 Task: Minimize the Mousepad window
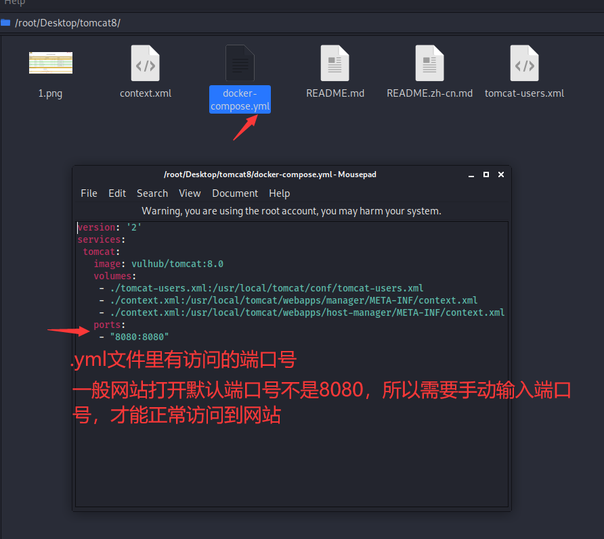pyautogui.click(x=471, y=175)
